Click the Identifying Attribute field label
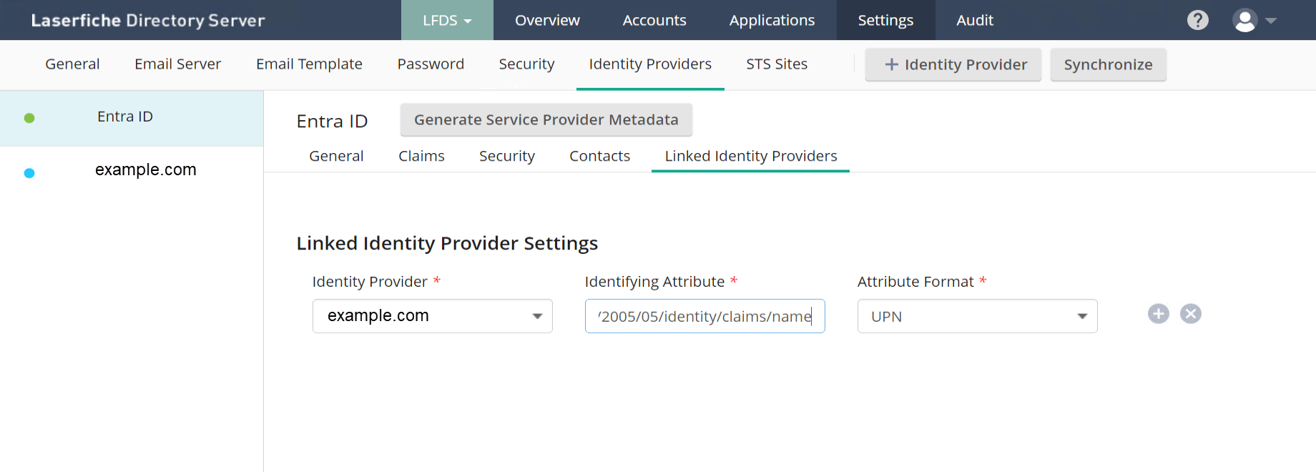 654,282
